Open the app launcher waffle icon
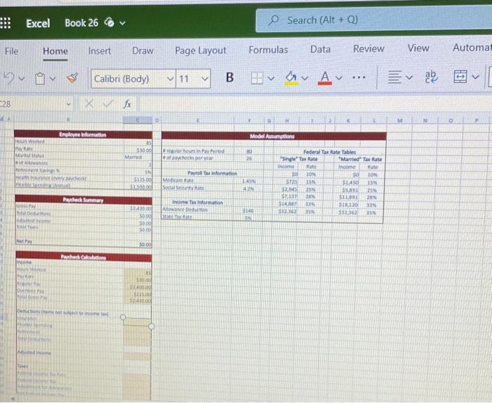The height and width of the screenshot is (403, 492). coord(6,23)
